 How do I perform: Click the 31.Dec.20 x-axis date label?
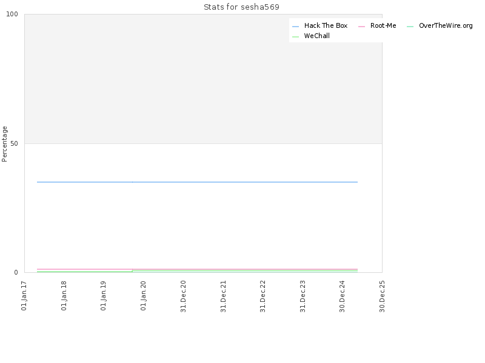[183, 296]
